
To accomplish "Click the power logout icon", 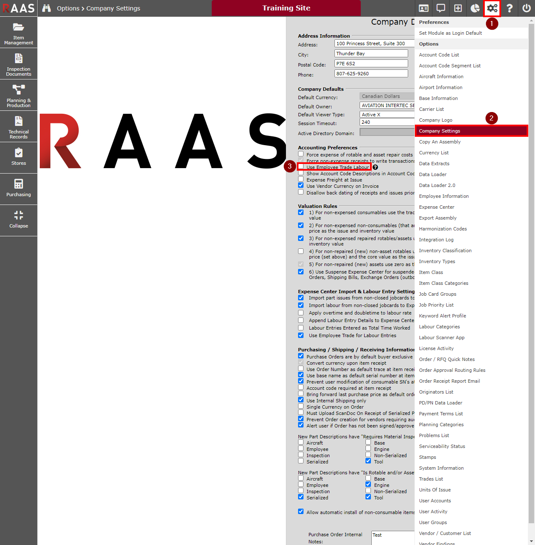I will pos(527,8).
